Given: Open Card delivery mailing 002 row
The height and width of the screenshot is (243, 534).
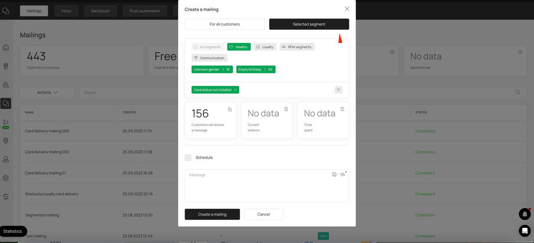Looking at the screenshot, I should coord(273,152).
